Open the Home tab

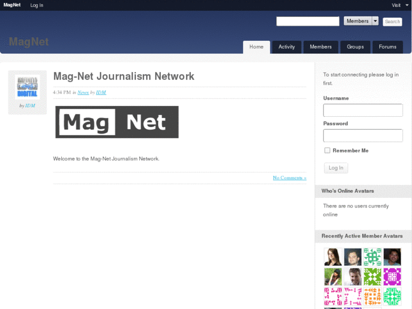256,47
